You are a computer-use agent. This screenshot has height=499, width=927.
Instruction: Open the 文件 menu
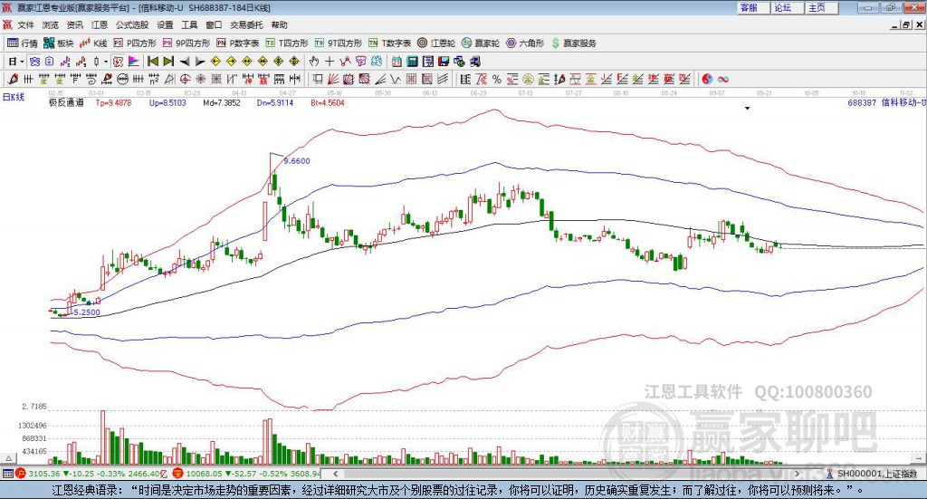point(25,24)
